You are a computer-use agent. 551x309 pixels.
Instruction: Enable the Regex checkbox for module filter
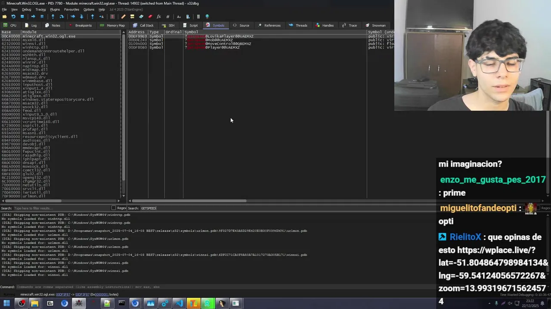(x=114, y=208)
